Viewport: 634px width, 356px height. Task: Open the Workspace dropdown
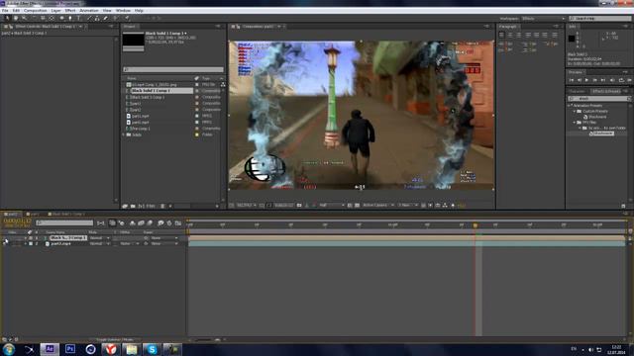[x=543, y=19]
